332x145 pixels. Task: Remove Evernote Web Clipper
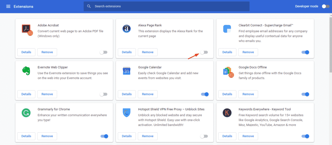pos(47,94)
